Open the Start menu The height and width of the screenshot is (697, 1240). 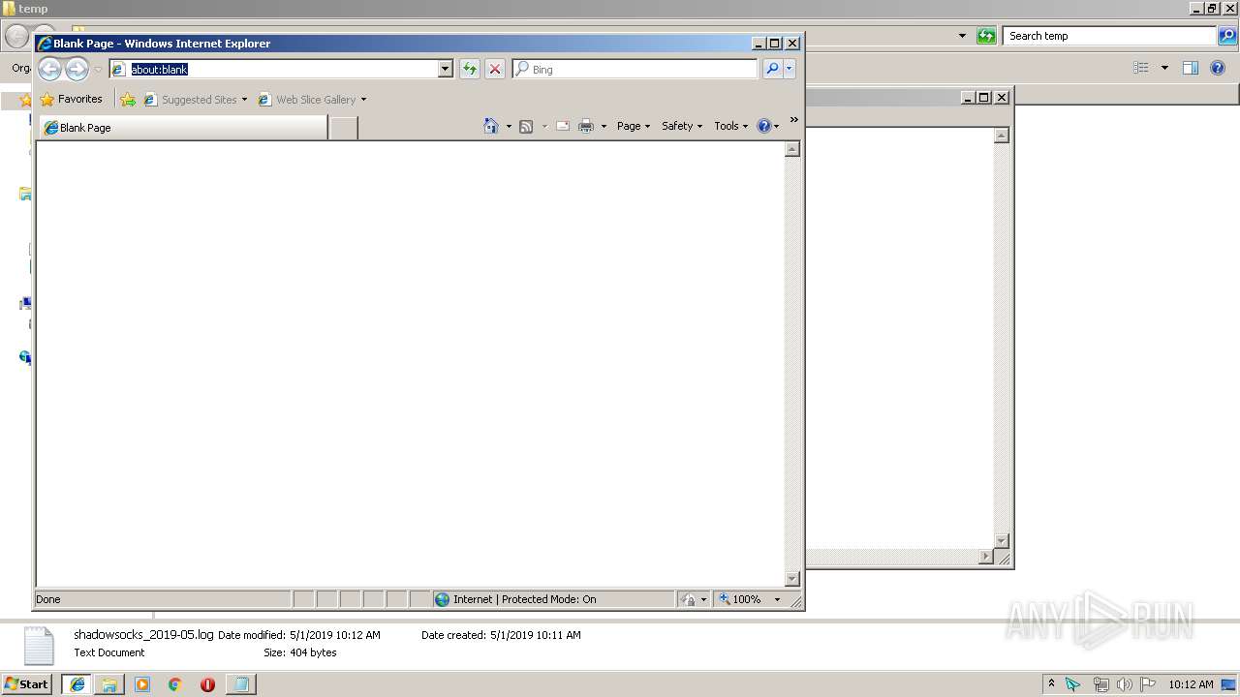pos(26,684)
